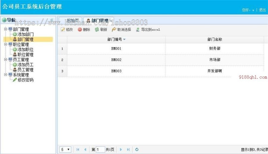The height and width of the screenshot is (154, 268).
Task: Go to last page in pager
Action: 128,150
